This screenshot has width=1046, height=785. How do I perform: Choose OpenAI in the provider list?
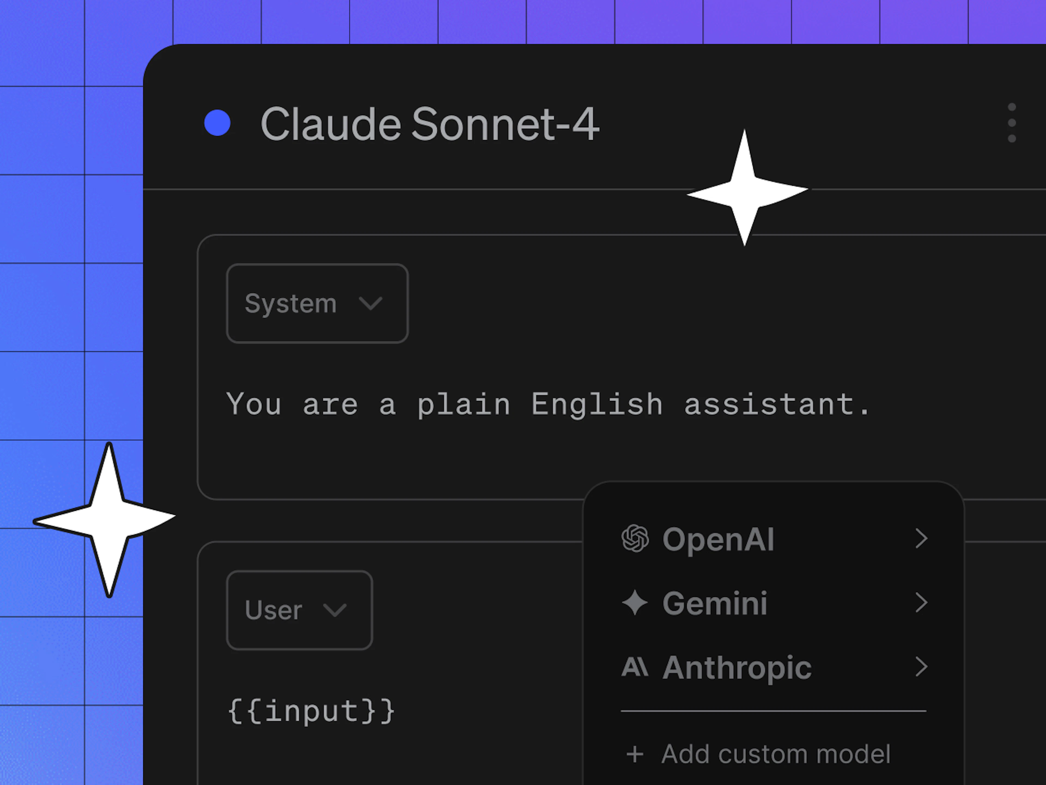(774, 539)
